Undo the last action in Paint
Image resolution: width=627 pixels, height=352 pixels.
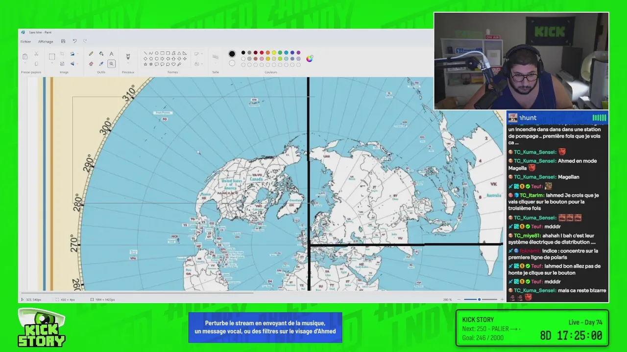tap(74, 41)
